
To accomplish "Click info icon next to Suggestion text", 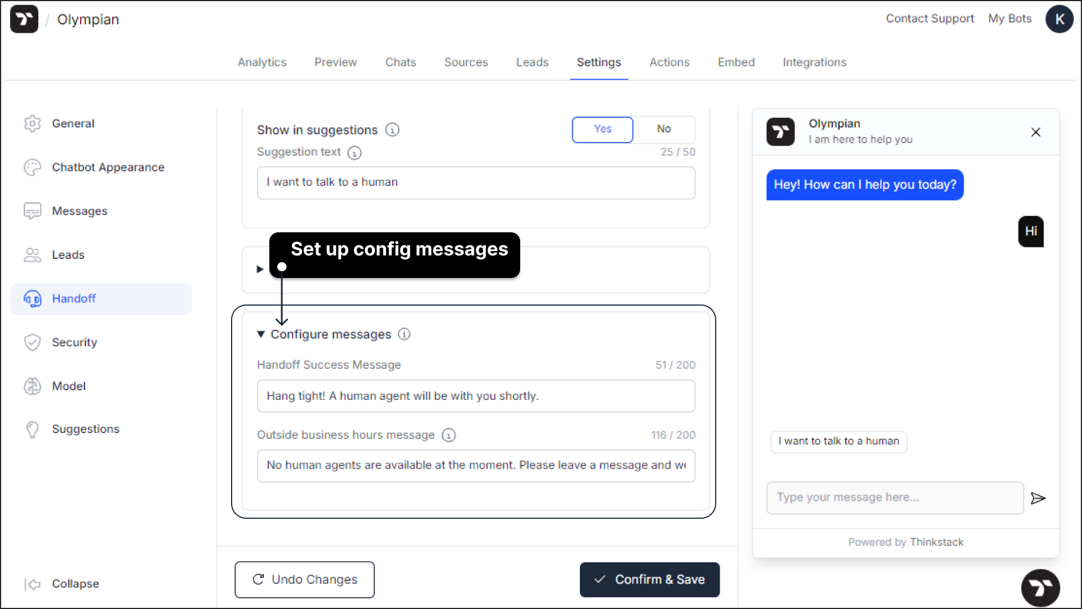I will click(x=354, y=153).
